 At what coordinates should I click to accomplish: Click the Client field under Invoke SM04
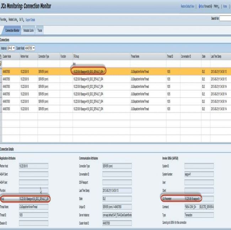tap(199, 191)
